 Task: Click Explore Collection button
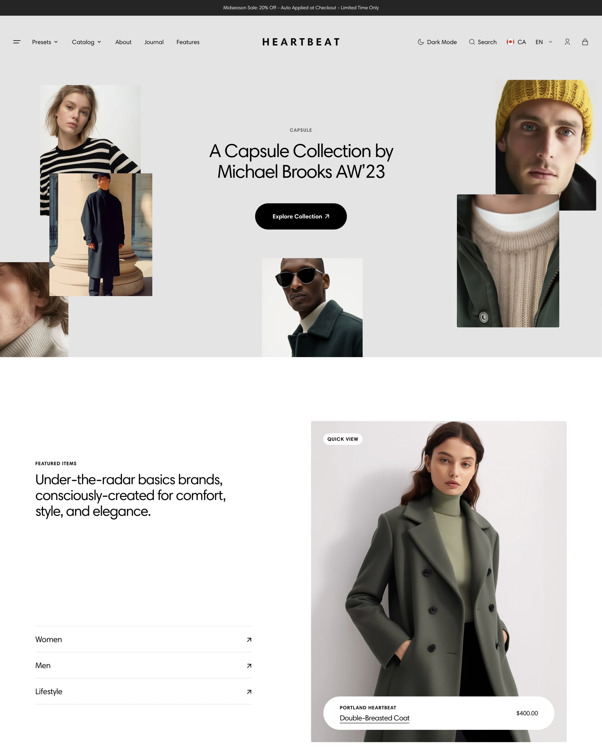pos(301,216)
